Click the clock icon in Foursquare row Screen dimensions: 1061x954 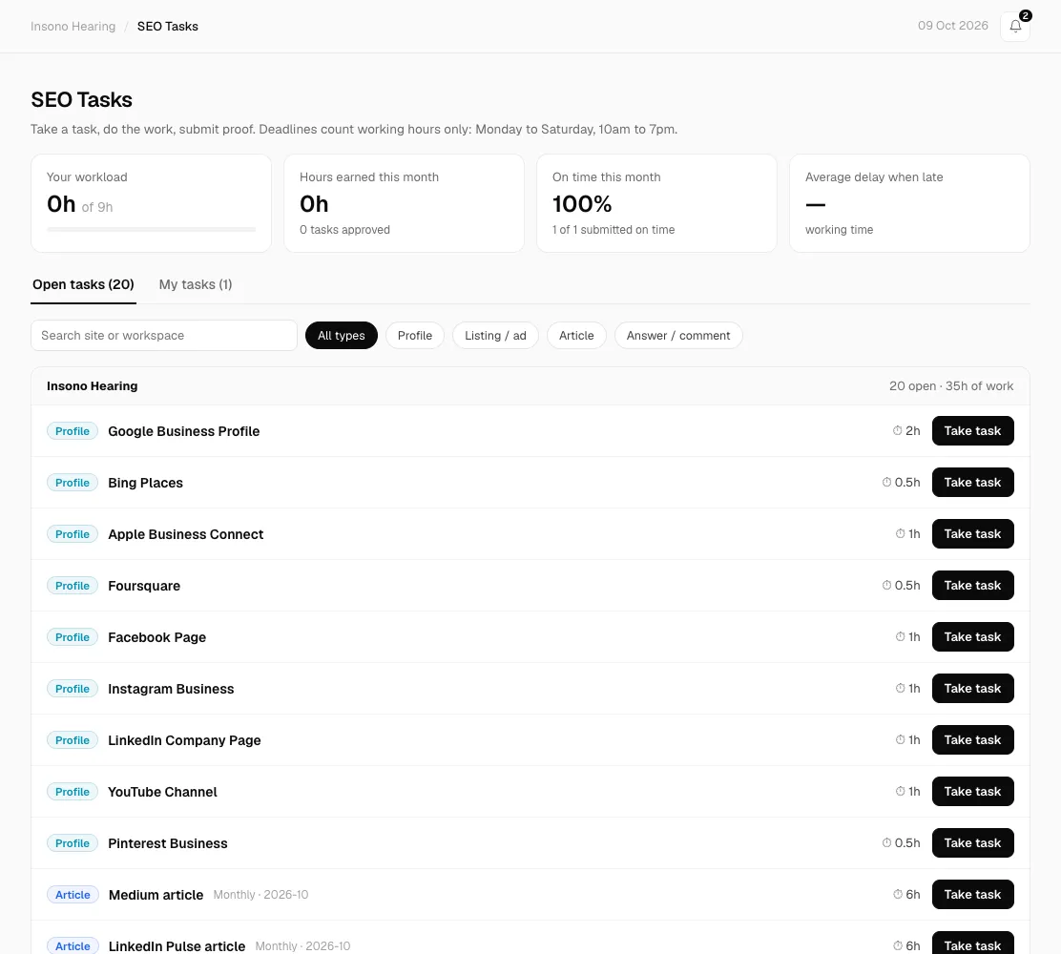point(886,585)
